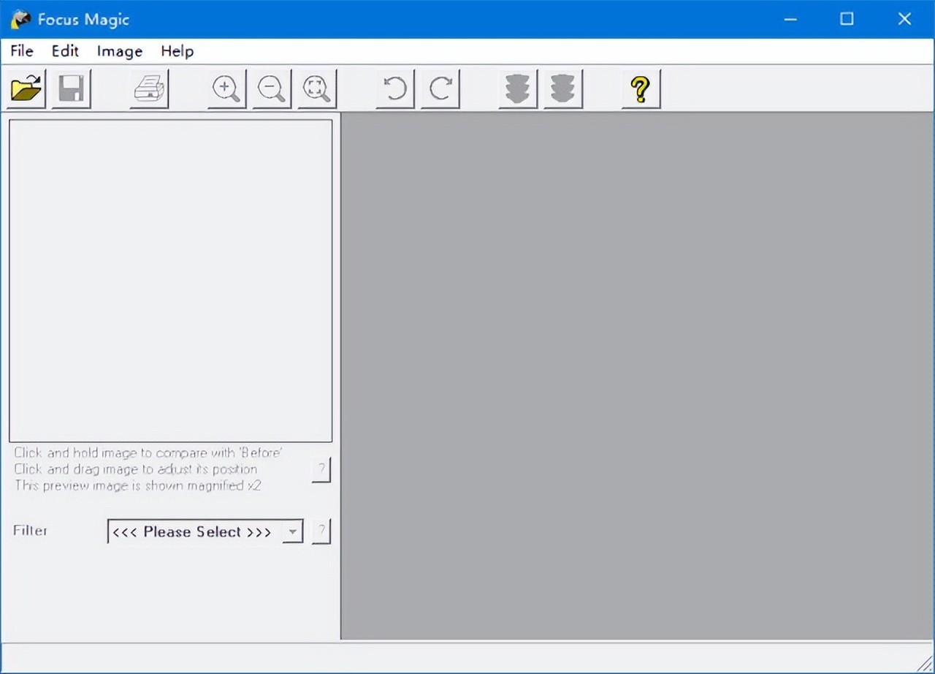Screen dimensions: 935x674
Task: Click the Save floppy disk icon
Action: pos(72,89)
